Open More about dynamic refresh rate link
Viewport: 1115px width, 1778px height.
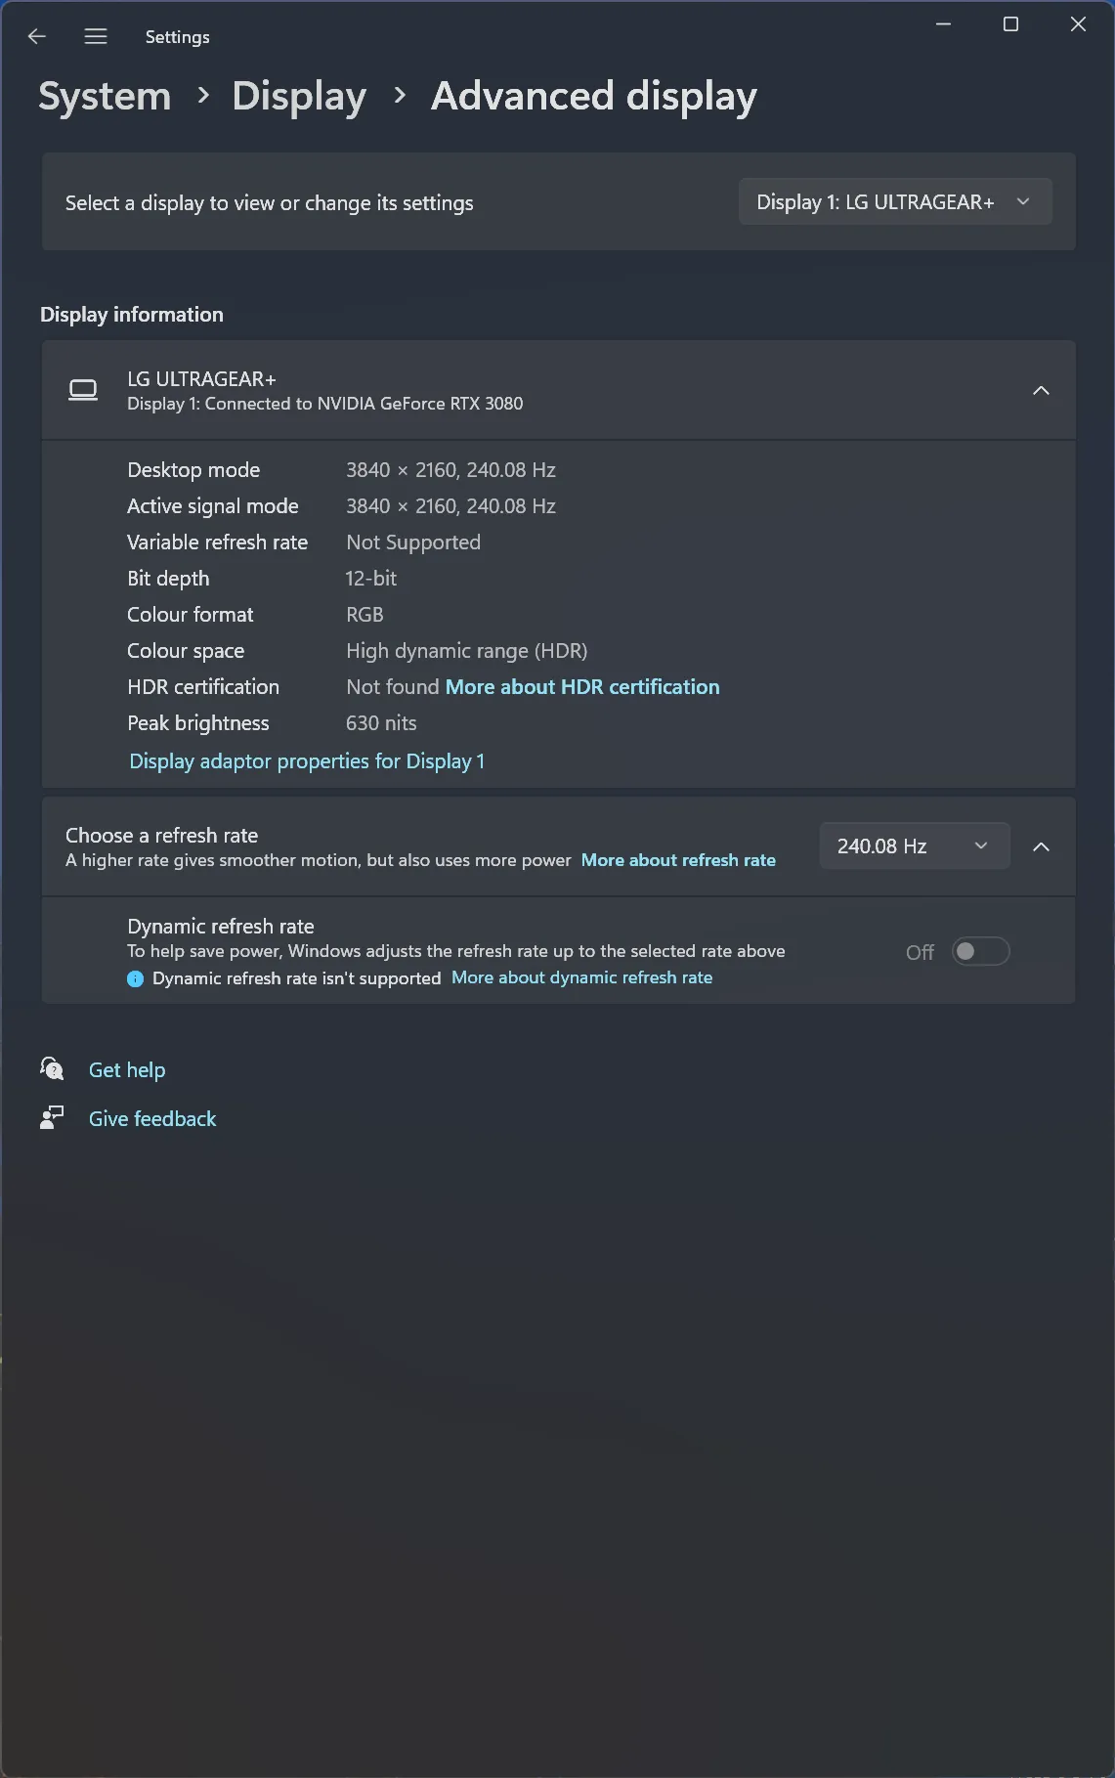(x=581, y=977)
